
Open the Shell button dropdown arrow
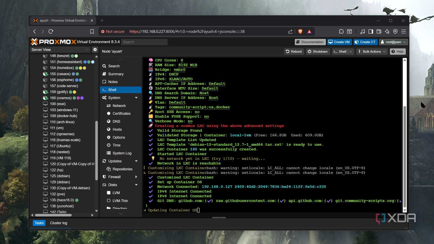(x=351, y=51)
